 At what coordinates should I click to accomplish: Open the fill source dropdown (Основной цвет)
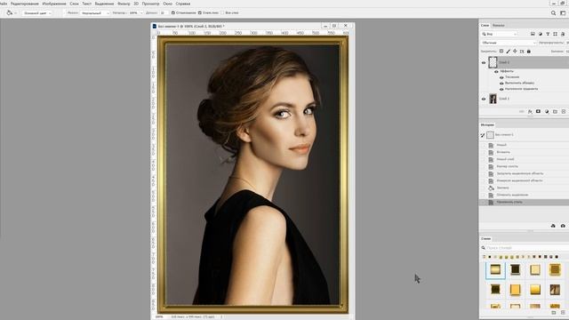pyautogui.click(x=36, y=13)
